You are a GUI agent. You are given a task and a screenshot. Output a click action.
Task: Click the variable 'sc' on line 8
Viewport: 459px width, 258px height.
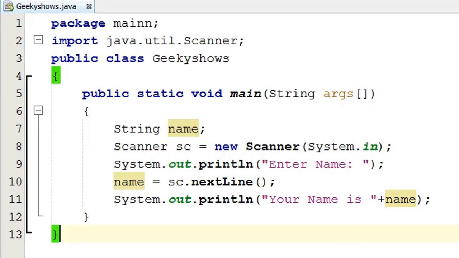(183, 147)
